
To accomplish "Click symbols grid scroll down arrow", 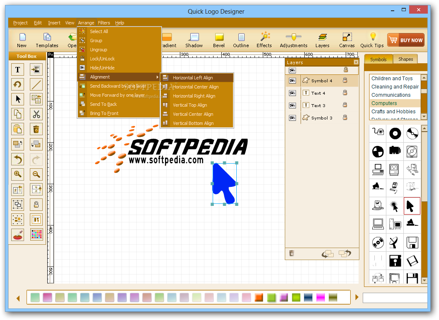I will [424, 280].
